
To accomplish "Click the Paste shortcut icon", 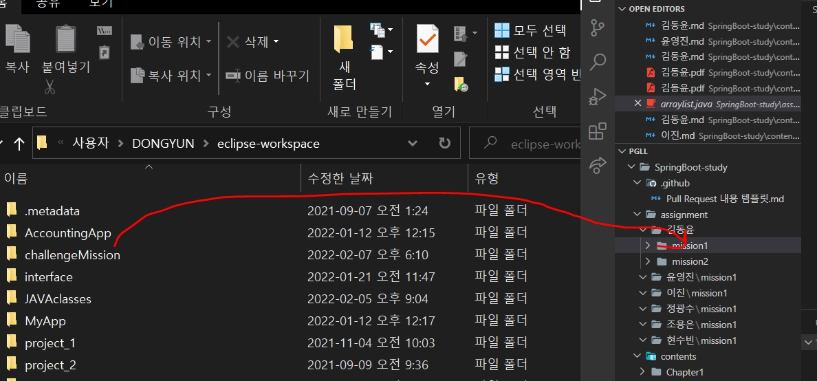I will click(x=105, y=52).
